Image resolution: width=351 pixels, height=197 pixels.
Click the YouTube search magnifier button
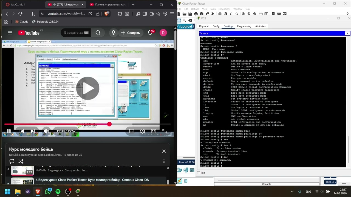98,33
